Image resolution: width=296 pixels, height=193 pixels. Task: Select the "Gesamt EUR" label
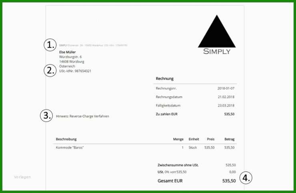[x=170, y=181]
